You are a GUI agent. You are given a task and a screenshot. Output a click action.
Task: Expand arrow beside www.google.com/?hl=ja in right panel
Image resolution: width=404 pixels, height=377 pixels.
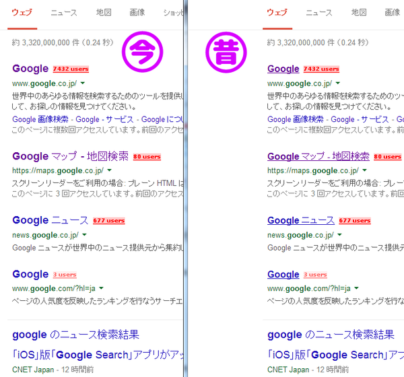pyautogui.click(x=356, y=288)
